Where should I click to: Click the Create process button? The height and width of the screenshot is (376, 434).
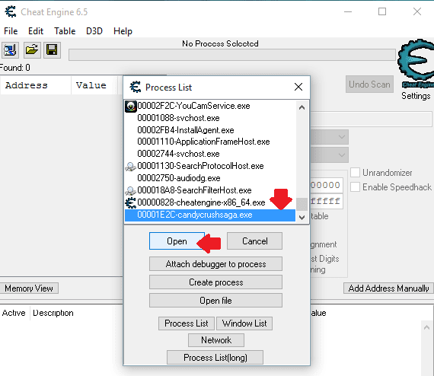pyautogui.click(x=216, y=282)
